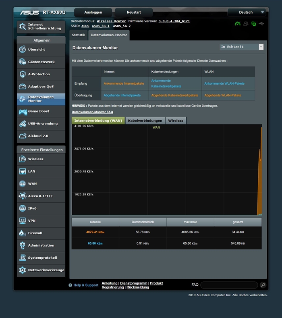Open the Deutsch language dropdown

(x=247, y=12)
